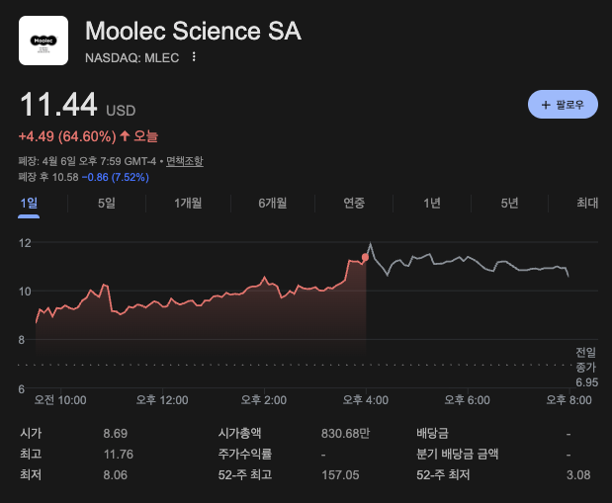Click the 오후 12:00 axis label
Viewport: 612px width, 503px height.
[x=162, y=400]
